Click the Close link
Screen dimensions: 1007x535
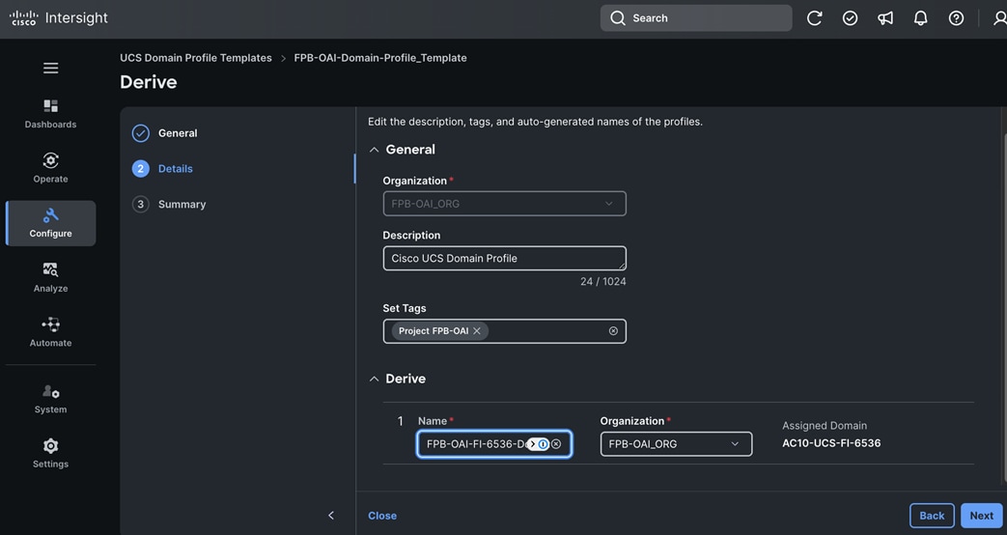click(382, 516)
